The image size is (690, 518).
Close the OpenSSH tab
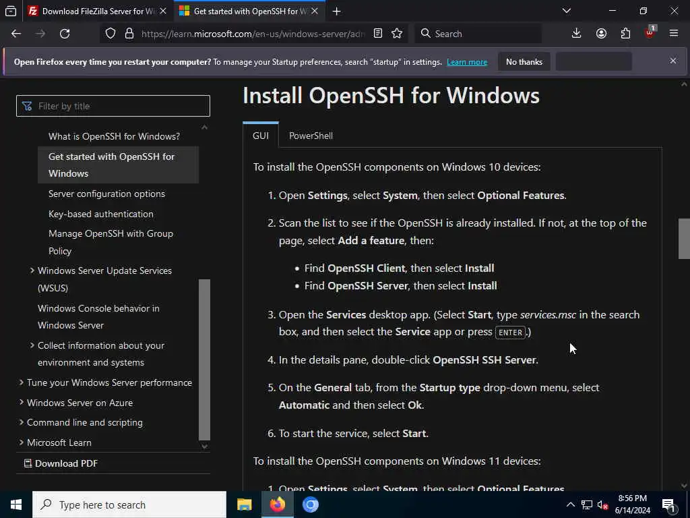pyautogui.click(x=315, y=11)
